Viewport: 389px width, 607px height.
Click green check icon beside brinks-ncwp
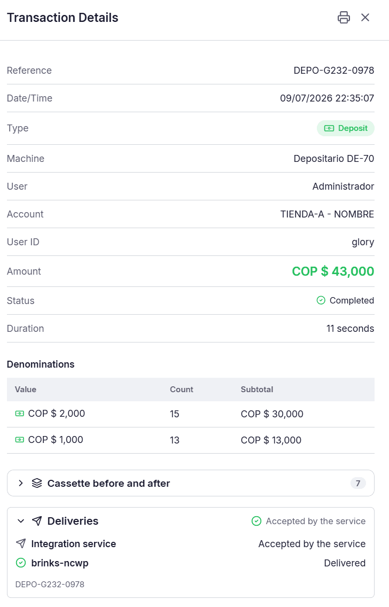(x=21, y=563)
